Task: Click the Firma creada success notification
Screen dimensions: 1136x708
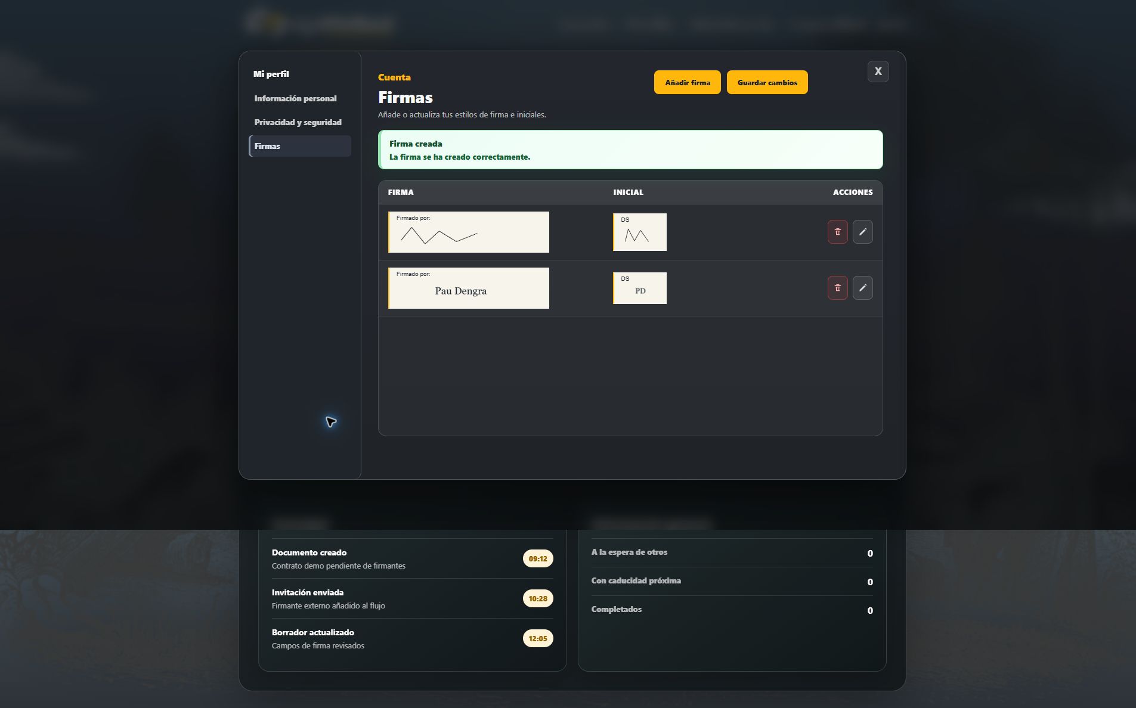Action: coord(630,150)
